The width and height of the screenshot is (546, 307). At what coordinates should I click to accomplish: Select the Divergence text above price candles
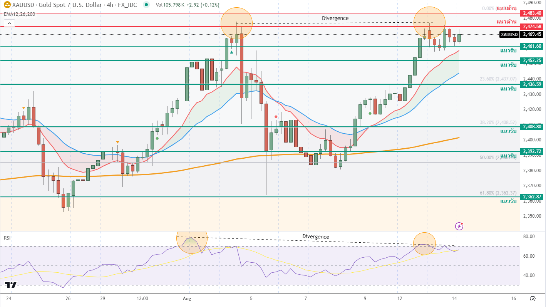click(x=335, y=18)
